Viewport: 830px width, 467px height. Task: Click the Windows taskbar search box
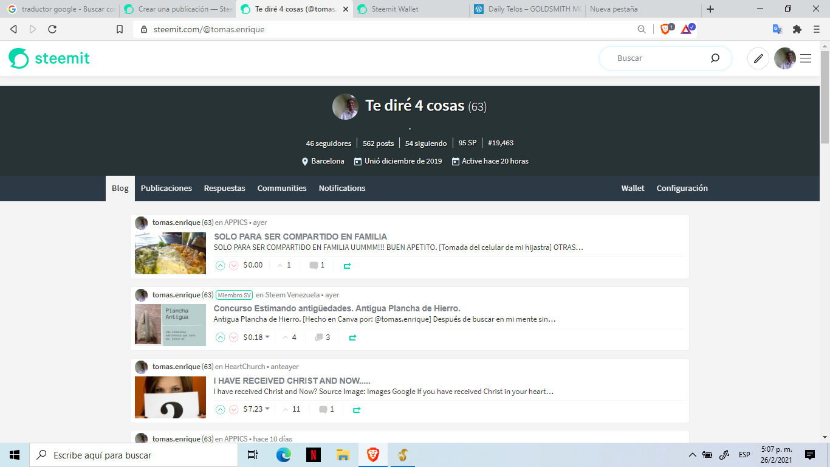tap(133, 455)
